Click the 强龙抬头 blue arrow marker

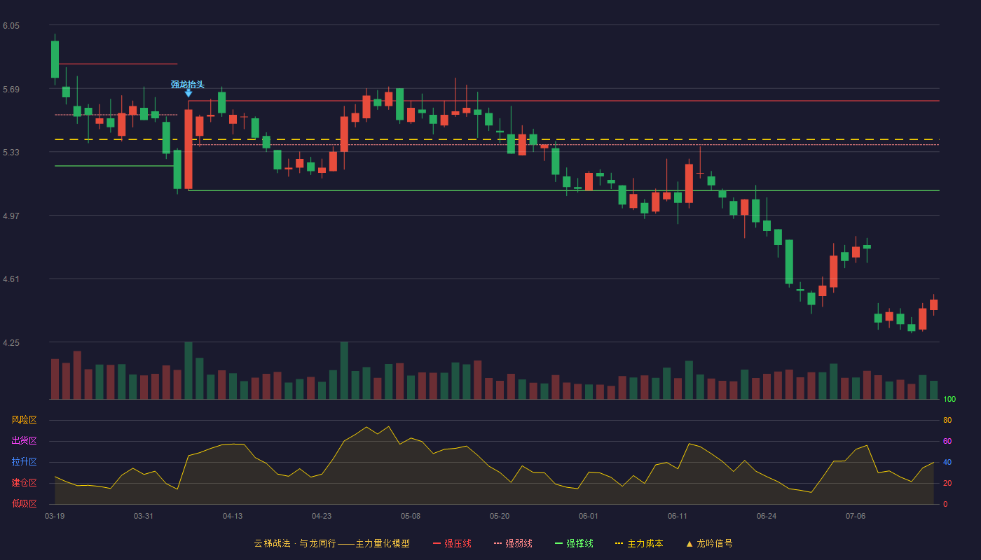(x=188, y=93)
